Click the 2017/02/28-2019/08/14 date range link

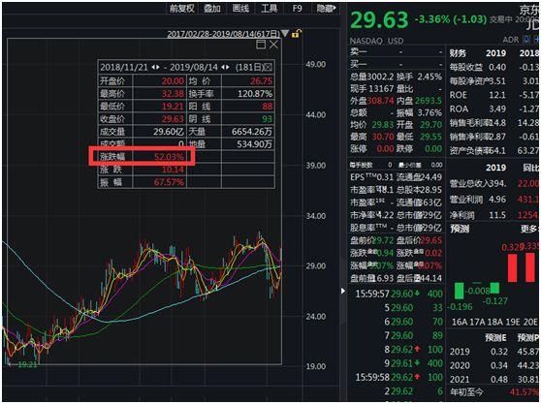tap(223, 34)
